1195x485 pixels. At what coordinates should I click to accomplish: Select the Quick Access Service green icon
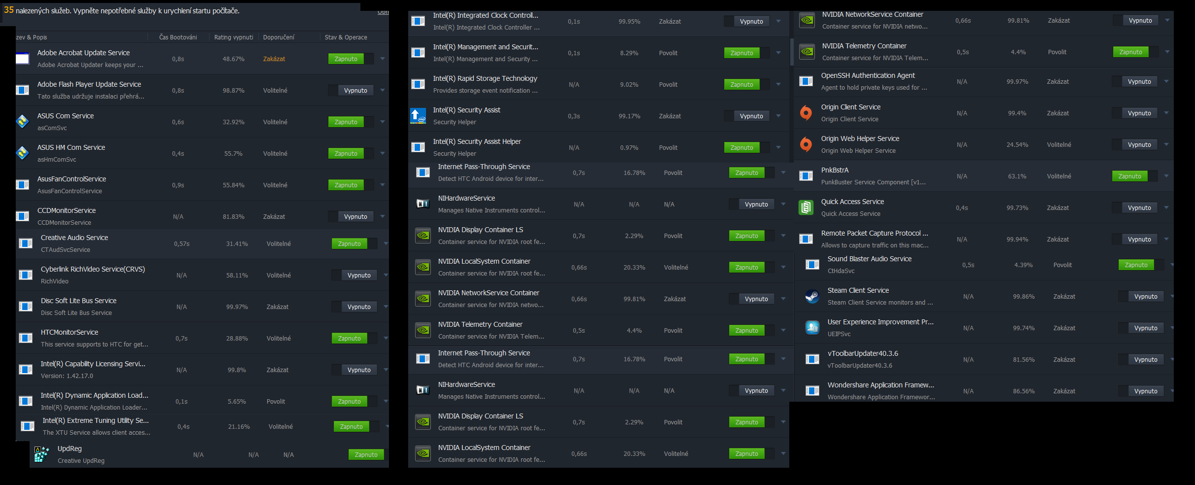[x=806, y=208]
